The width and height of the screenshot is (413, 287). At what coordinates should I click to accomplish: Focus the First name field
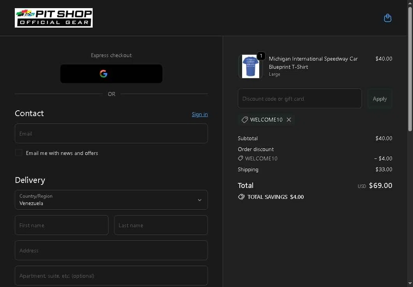[x=62, y=225]
